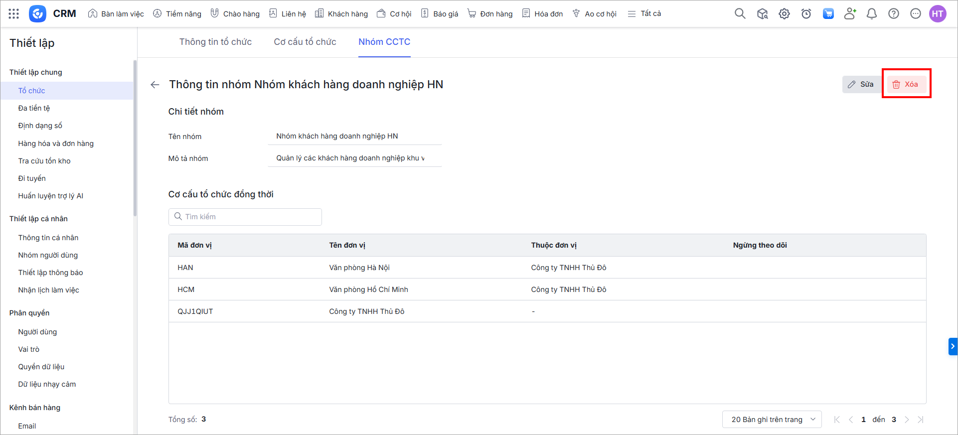This screenshot has width=958, height=435.
Task: Click the add user icon
Action: 850,13
